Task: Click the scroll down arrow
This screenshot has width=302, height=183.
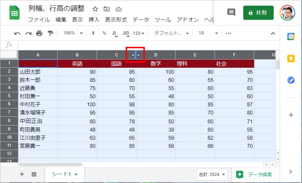Action: pyautogui.click(x=277, y=159)
